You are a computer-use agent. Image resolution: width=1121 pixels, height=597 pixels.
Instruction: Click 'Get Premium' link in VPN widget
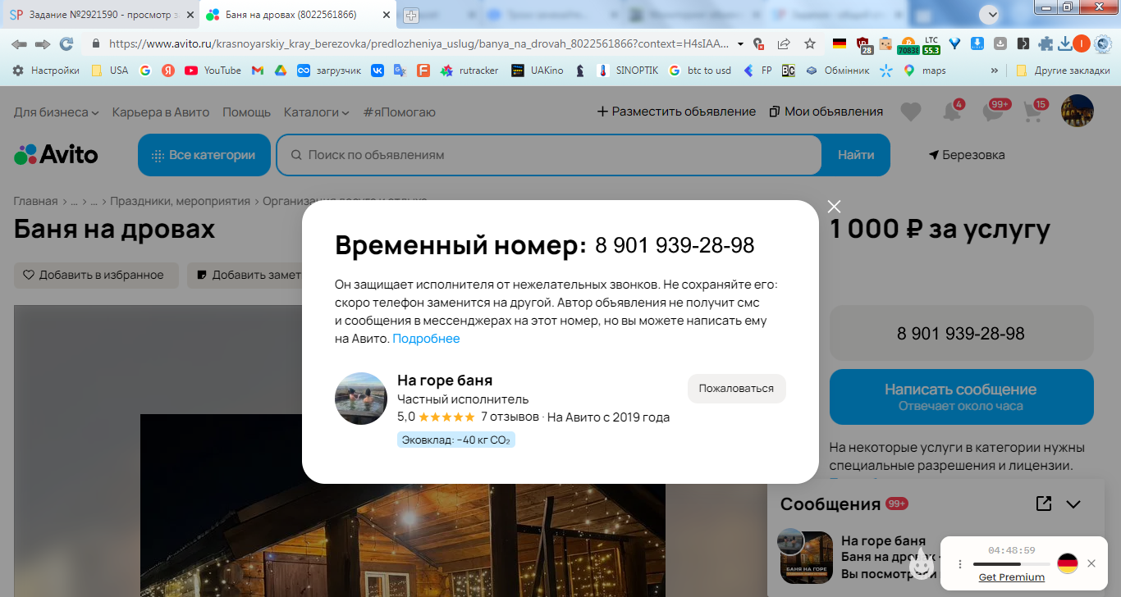point(1012,577)
